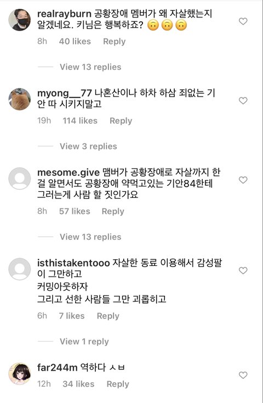Expand View 3 replies under myong__77
This screenshot has width=263, height=403.
(88, 146)
